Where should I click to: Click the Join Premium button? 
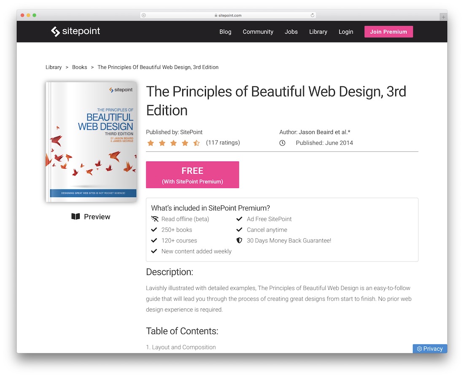pos(388,32)
